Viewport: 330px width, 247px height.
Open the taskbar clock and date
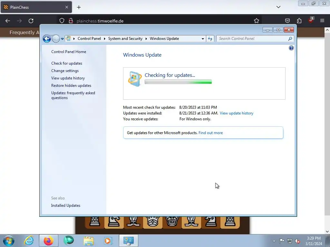click(314, 241)
